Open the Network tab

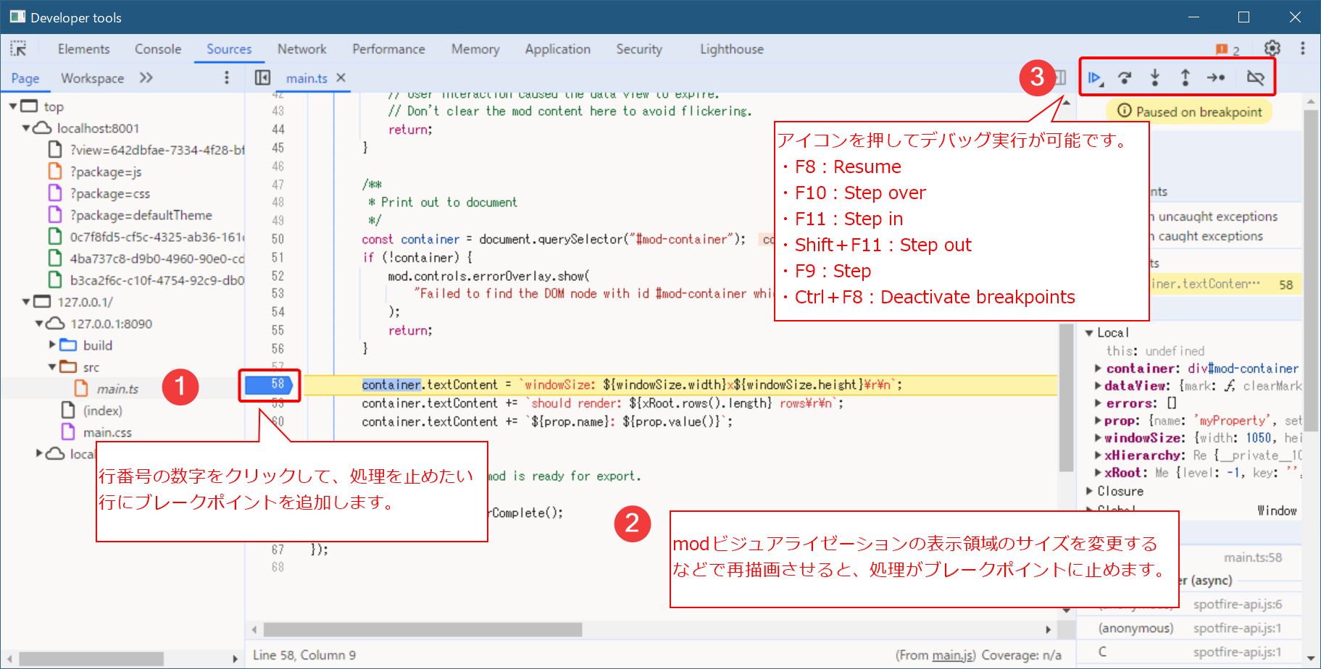[302, 49]
